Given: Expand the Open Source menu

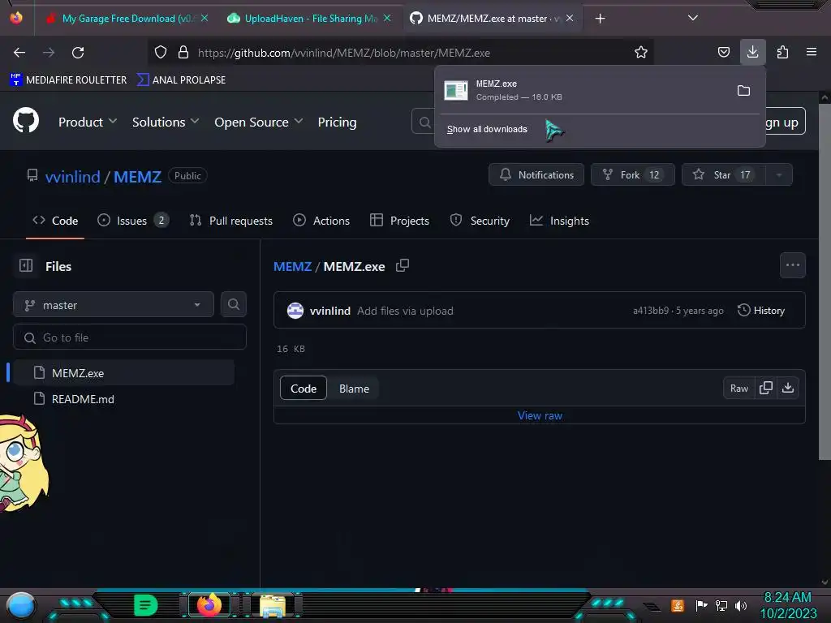Looking at the screenshot, I should click(259, 122).
